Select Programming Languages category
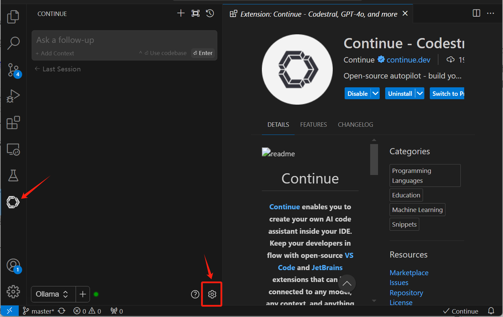Screen dimensions: 503x317 [x=425, y=176]
